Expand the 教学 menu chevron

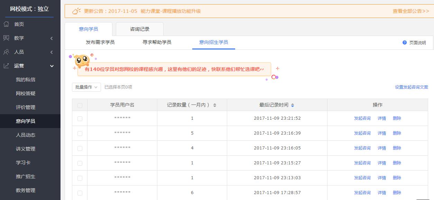52,38
